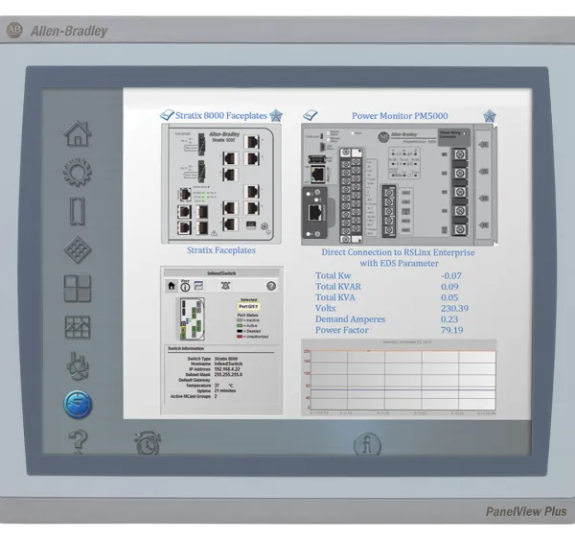Screen dimensions: 575x540
Task: Select the Port Gi1/1 selected field
Action: click(x=248, y=307)
